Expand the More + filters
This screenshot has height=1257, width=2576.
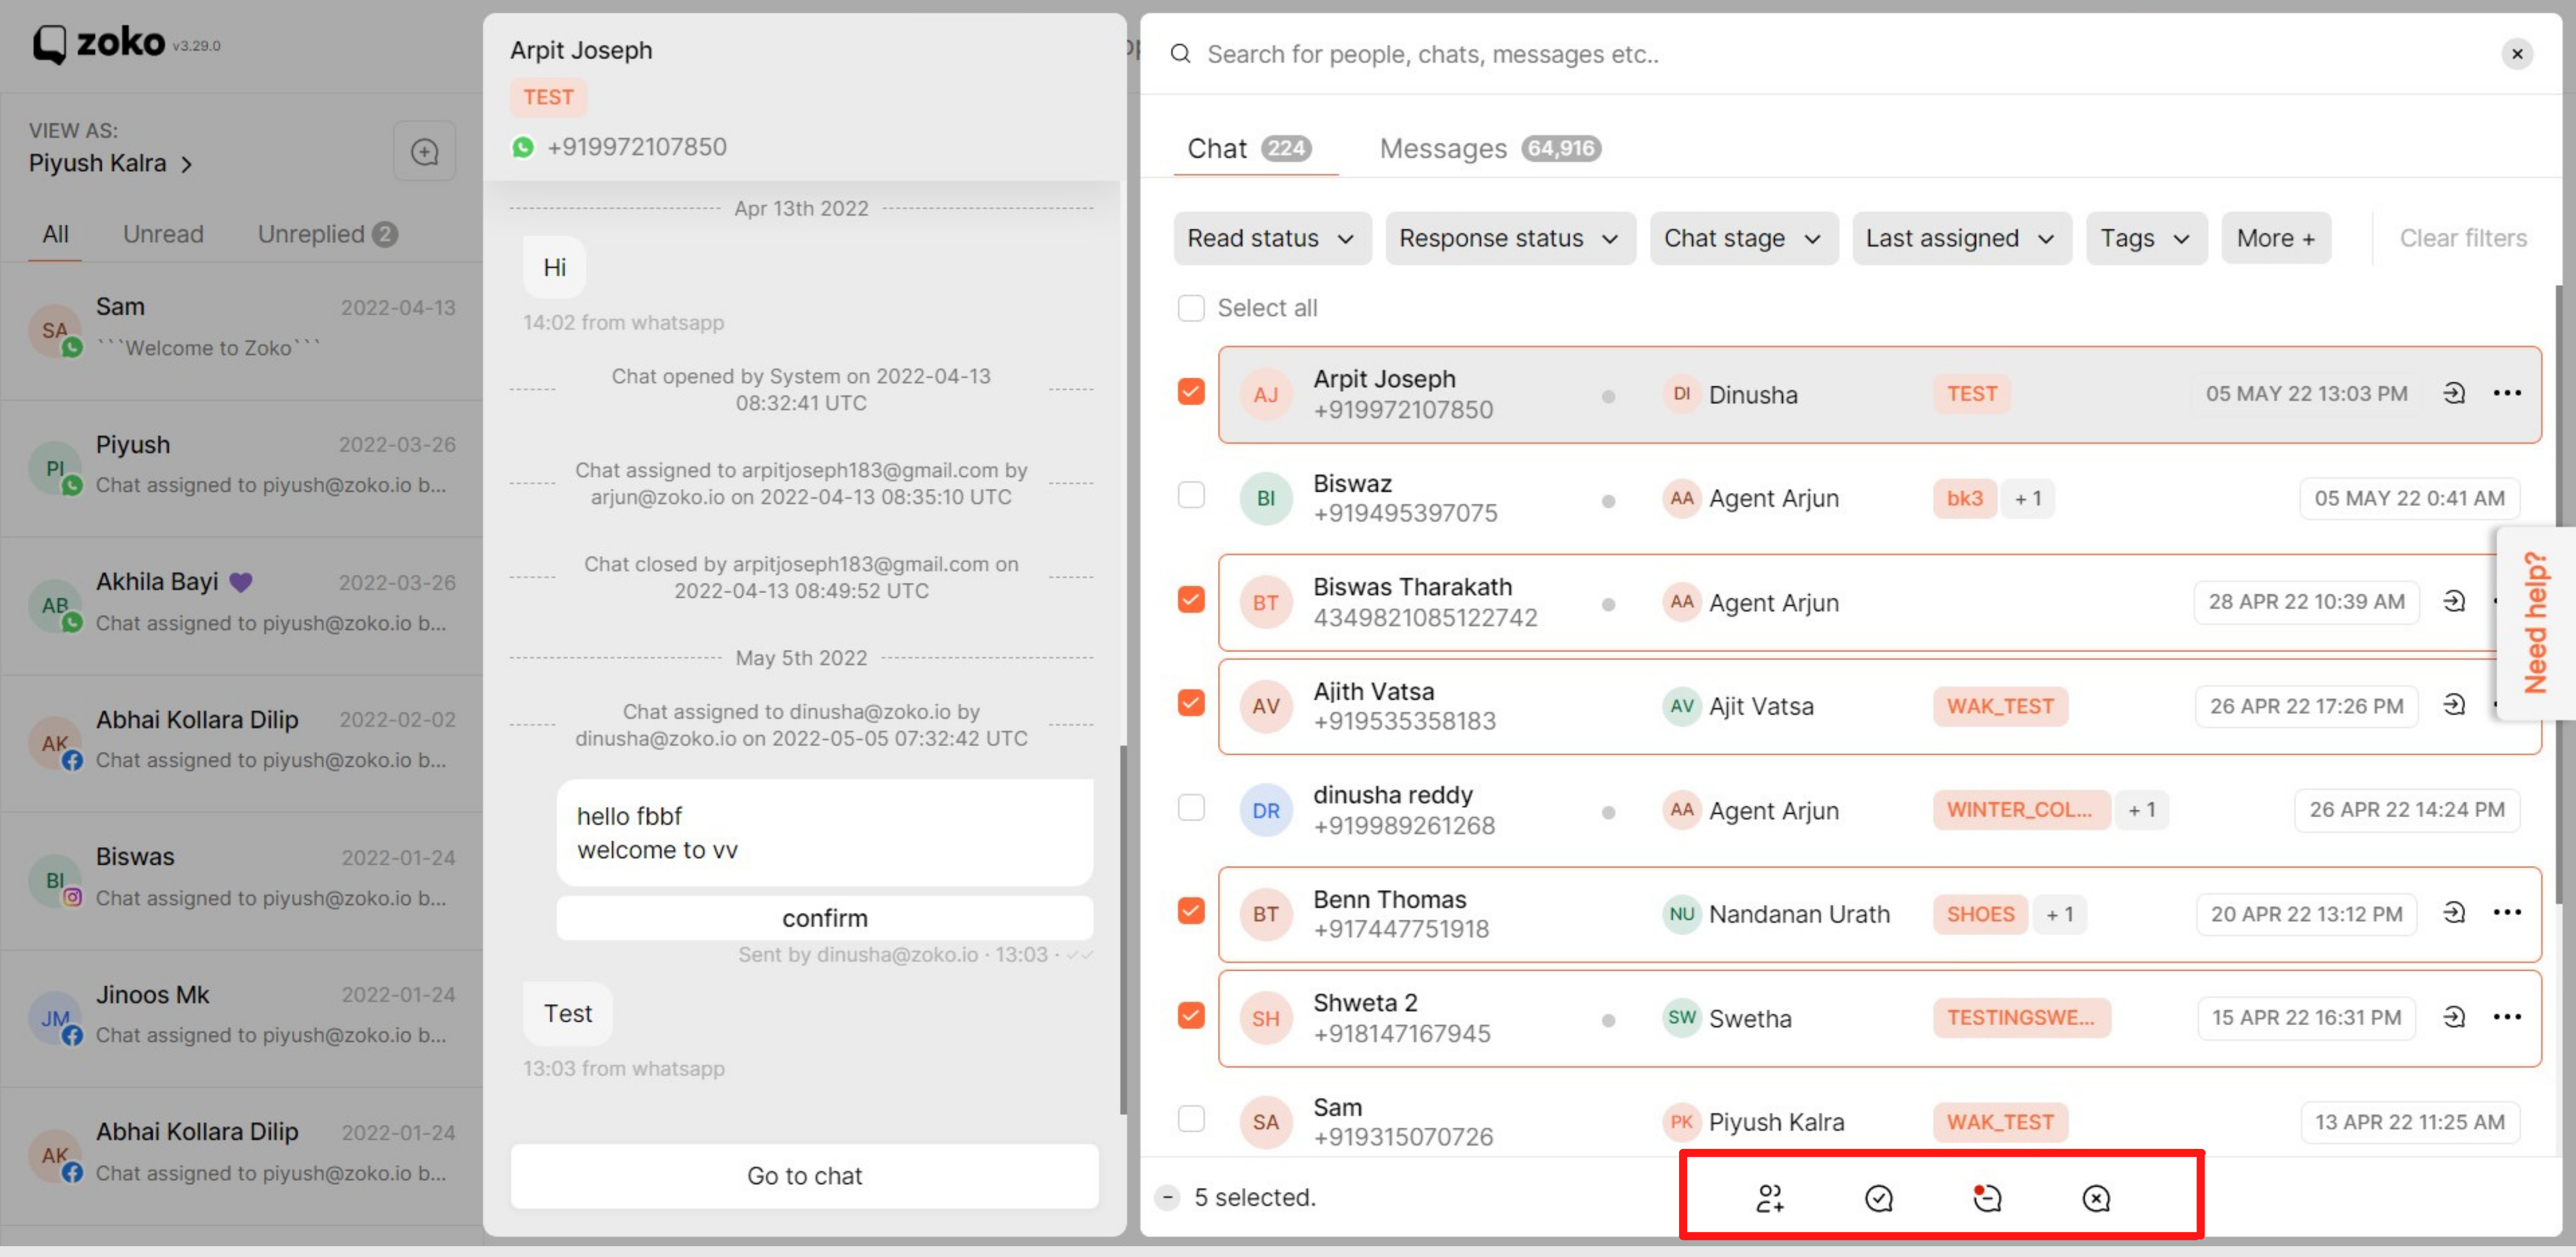(x=2275, y=238)
